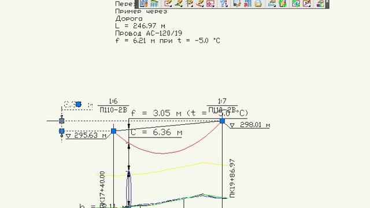The height and width of the screenshot is (208, 370).
Task: Click the question mark help icon
Action: [224, 3]
